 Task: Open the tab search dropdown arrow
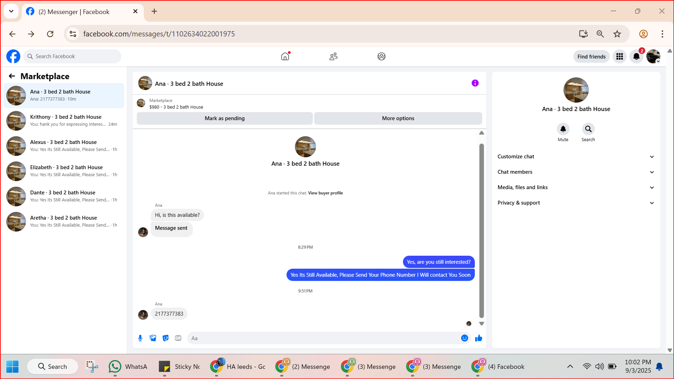point(11,11)
